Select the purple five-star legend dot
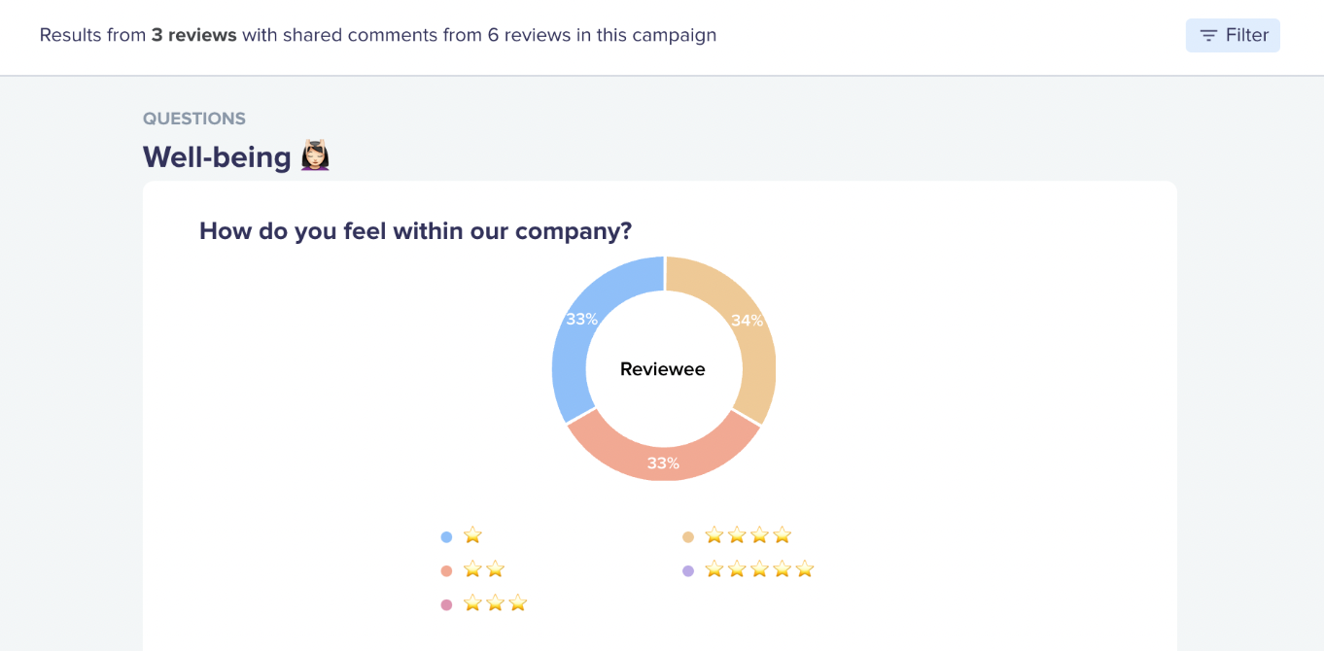 point(688,570)
